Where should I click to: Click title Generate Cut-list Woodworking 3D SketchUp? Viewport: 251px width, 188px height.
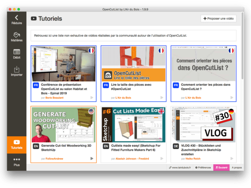coord(66,148)
